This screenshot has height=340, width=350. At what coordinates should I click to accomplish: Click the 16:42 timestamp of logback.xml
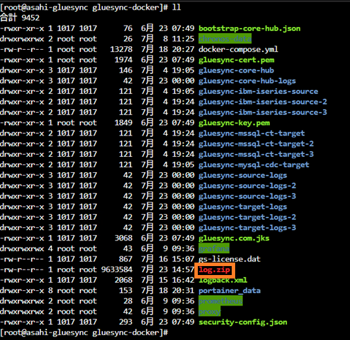[x=183, y=280]
